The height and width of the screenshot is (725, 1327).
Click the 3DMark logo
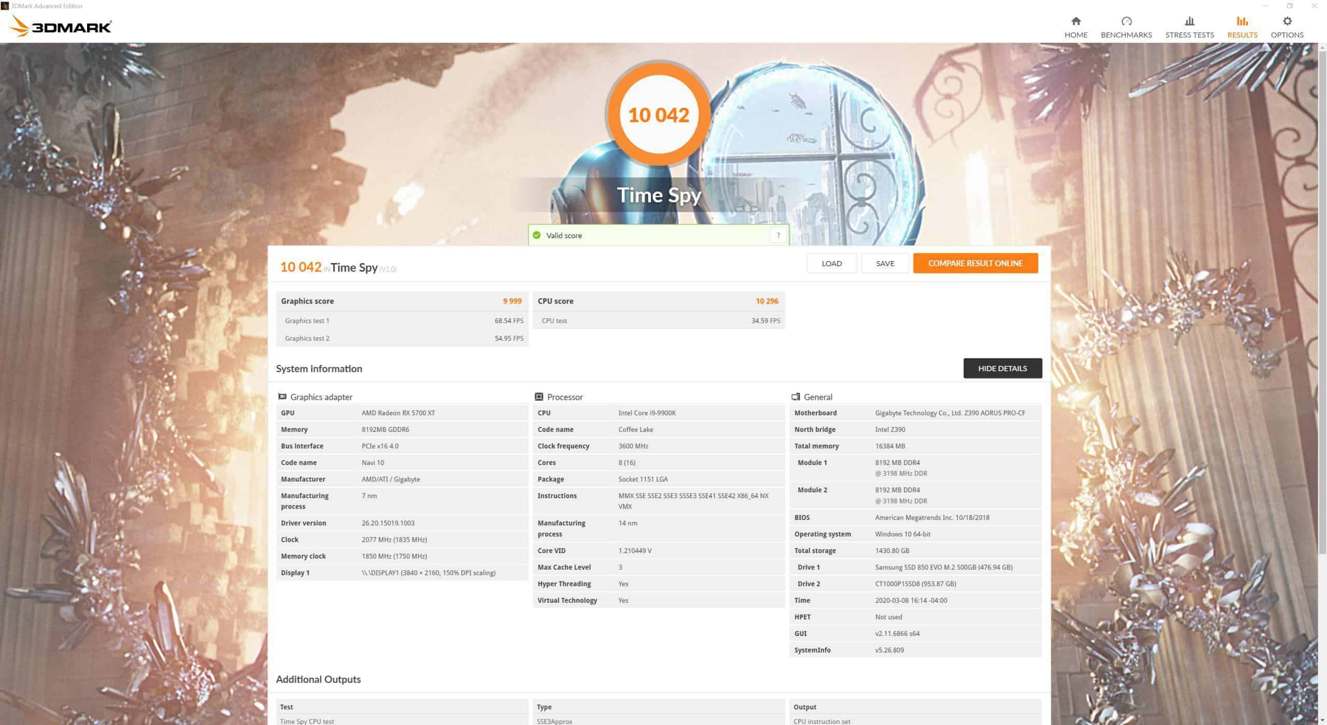(x=61, y=26)
